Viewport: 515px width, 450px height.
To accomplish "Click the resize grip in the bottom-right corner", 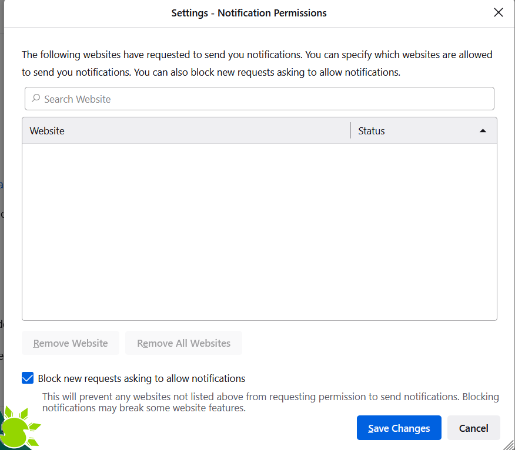I will (509, 445).
